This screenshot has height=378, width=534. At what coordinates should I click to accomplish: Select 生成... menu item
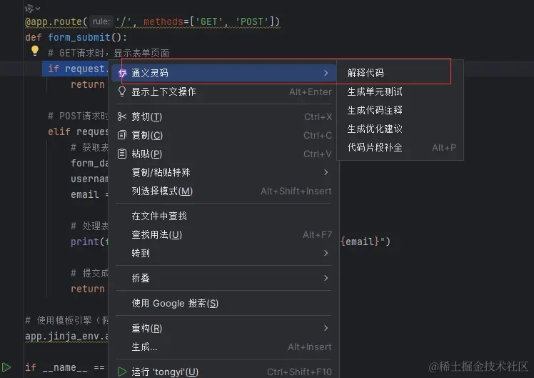223,347
